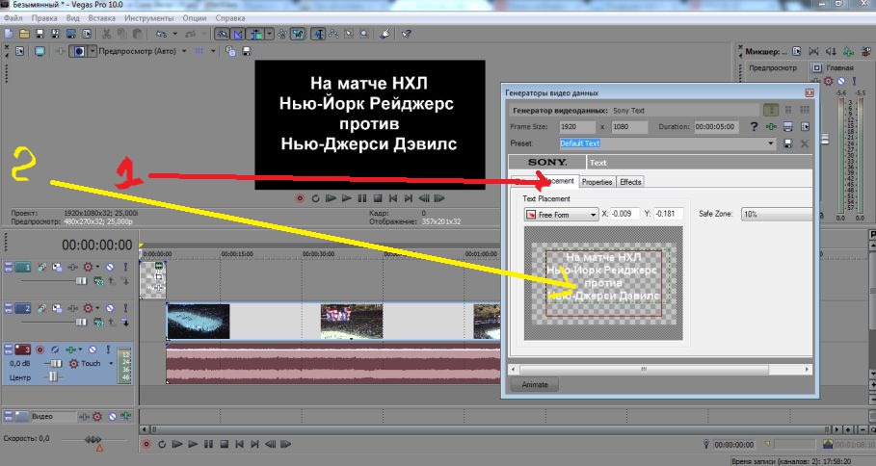Open the Preset Default Text dropdown
Image resolution: width=876 pixels, height=466 pixels.
[770, 143]
